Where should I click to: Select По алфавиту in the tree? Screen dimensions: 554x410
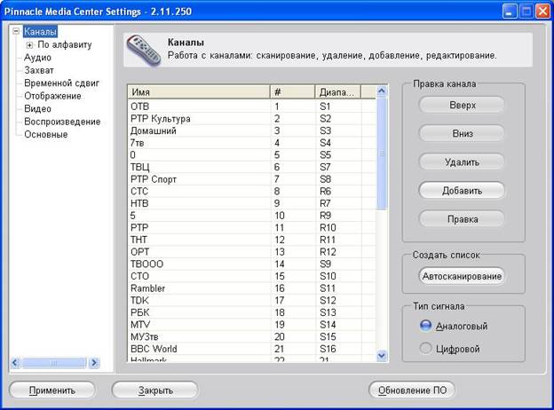[65, 44]
